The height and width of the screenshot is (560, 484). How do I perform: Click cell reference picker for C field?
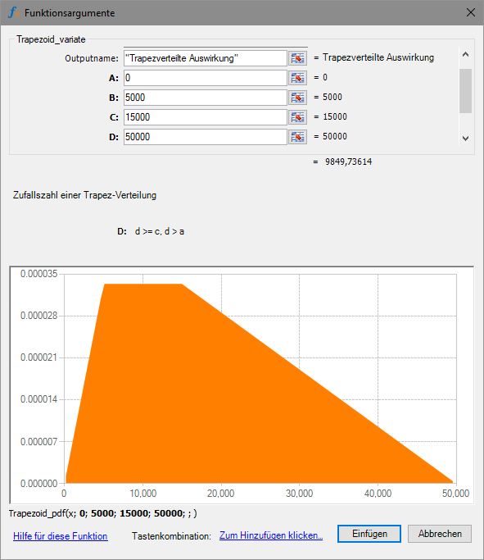tap(297, 117)
